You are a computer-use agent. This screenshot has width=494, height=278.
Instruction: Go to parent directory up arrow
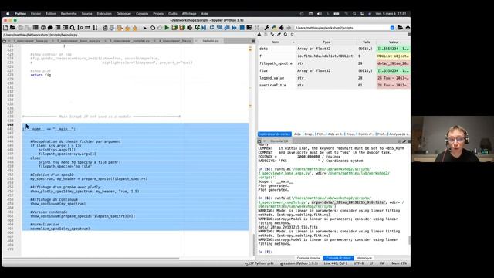click(408, 28)
